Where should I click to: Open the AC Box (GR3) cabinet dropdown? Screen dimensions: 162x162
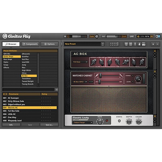[x=80, y=82]
